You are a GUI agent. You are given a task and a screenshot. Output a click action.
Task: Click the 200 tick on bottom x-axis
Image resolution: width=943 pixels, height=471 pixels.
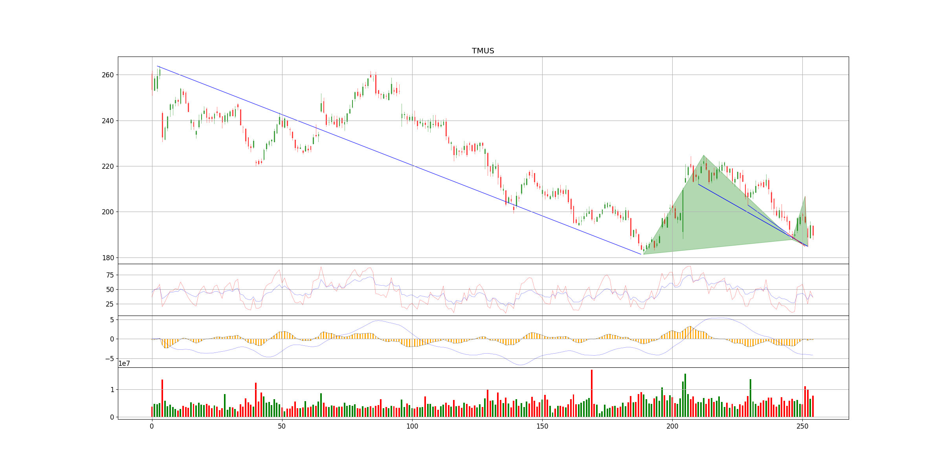(672, 426)
